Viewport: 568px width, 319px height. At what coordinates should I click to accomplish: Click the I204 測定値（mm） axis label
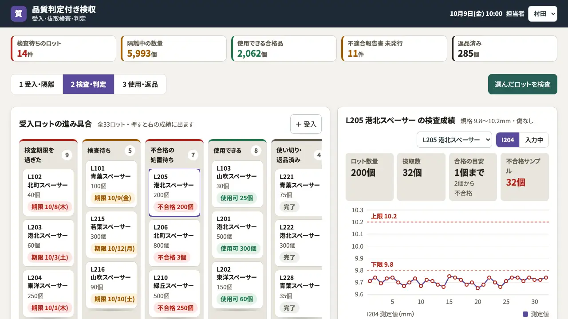click(x=390, y=314)
